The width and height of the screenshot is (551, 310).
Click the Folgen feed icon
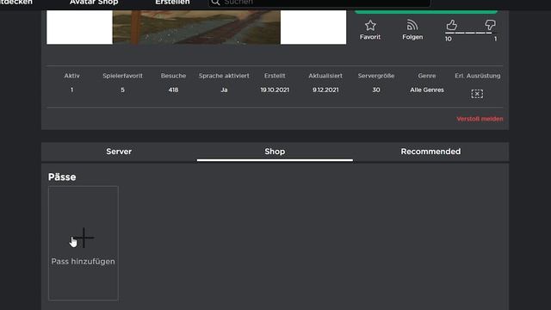tap(412, 25)
